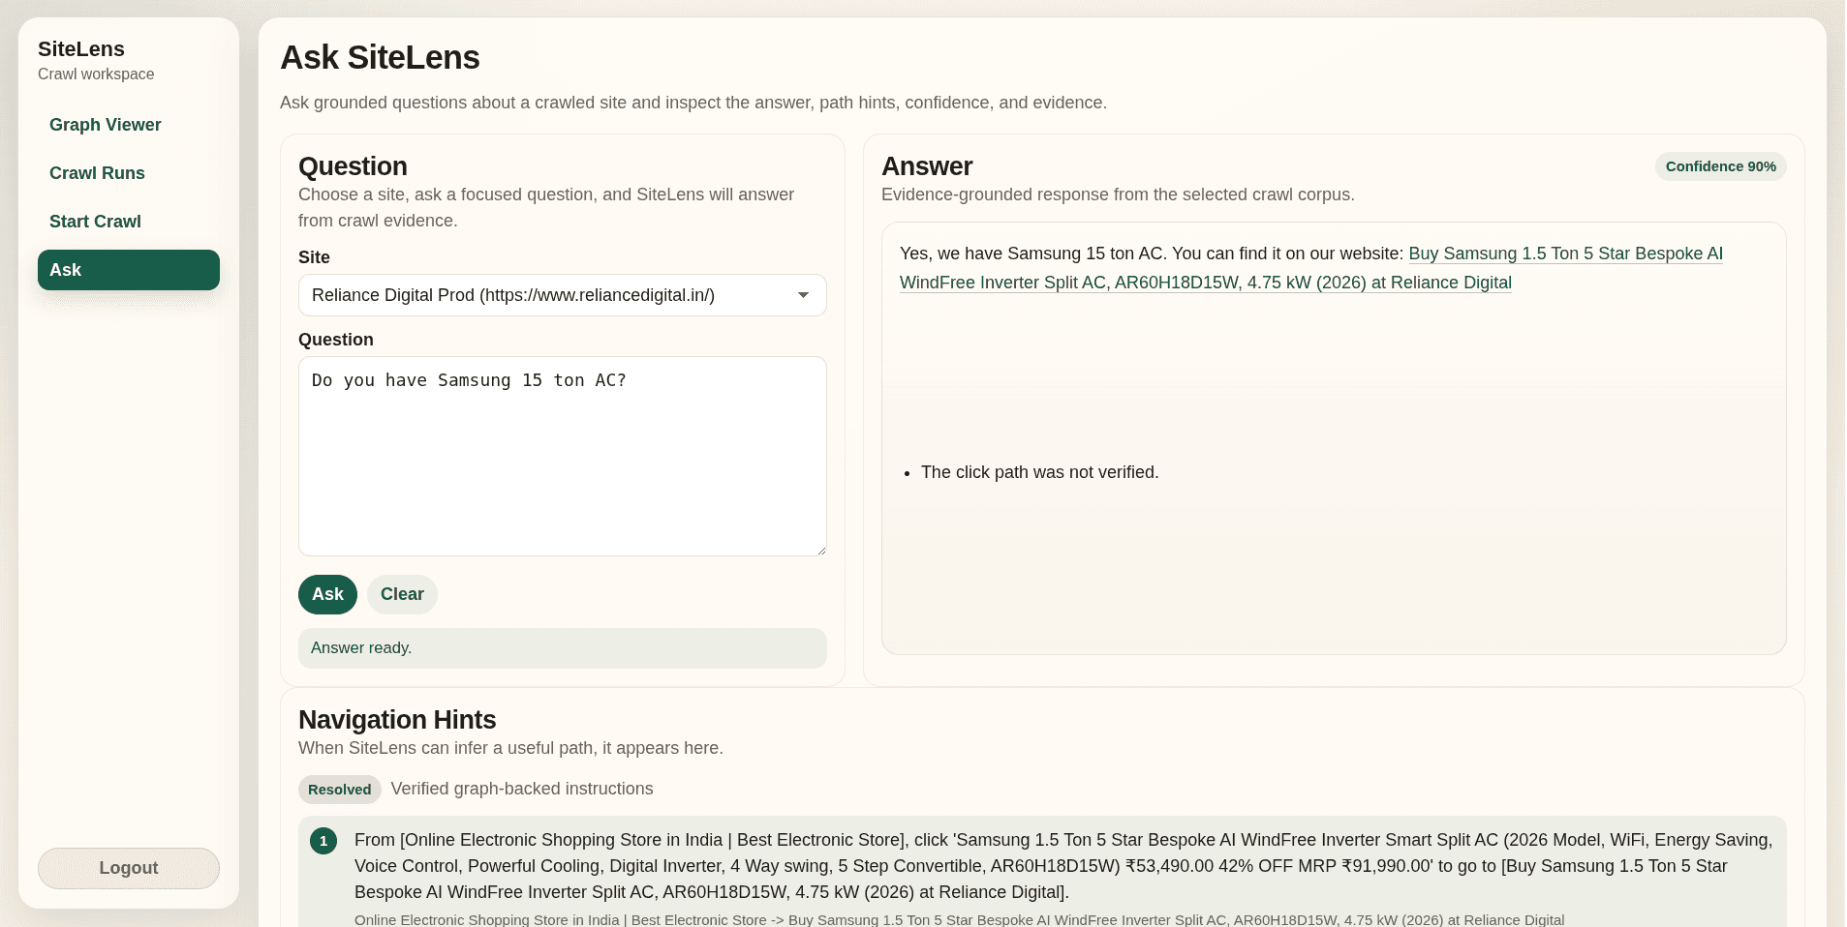Click 'The click path was not verified.' note

click(1039, 472)
